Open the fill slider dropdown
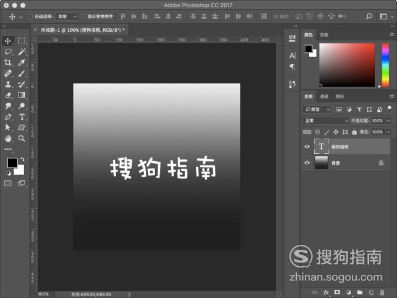This screenshot has height=298, width=397. point(388,132)
